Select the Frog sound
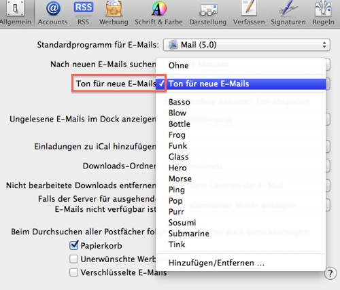 (241, 135)
